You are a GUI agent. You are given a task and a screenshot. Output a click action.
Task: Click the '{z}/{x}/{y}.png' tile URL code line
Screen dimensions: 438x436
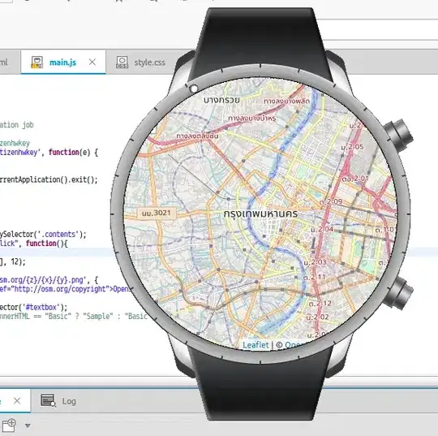[x=49, y=280]
